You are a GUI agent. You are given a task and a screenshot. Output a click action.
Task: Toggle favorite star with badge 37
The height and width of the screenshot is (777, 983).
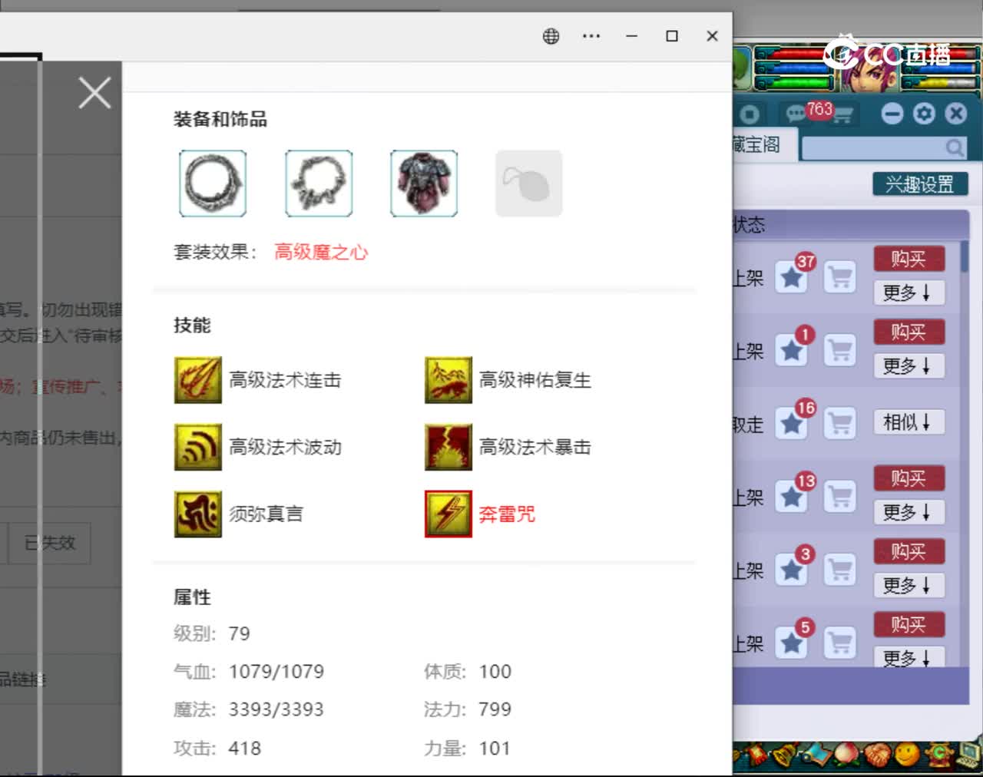pos(792,277)
